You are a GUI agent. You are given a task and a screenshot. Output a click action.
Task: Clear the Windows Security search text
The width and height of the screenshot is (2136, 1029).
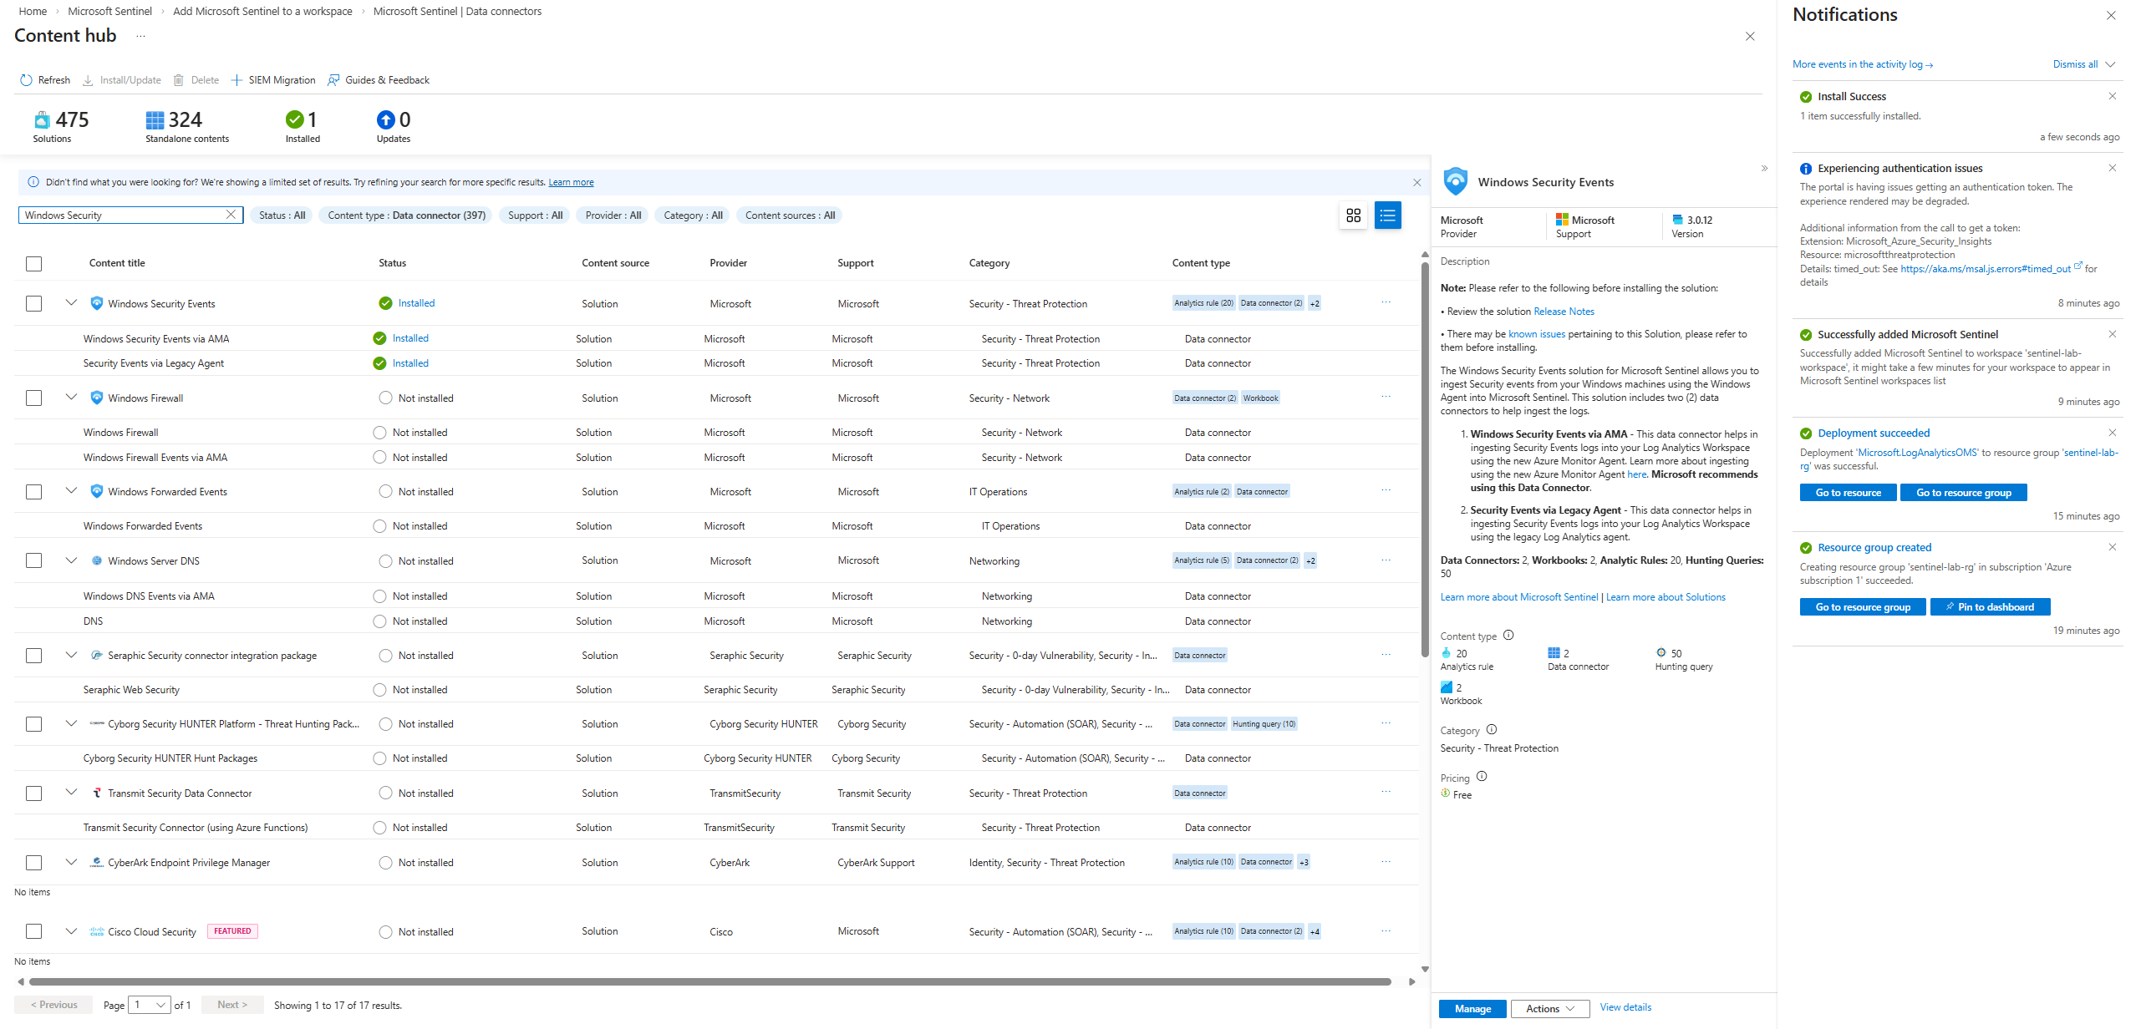point(231,215)
